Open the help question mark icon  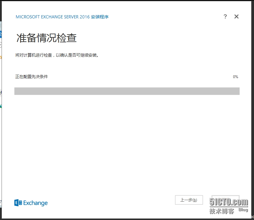click(x=225, y=16)
